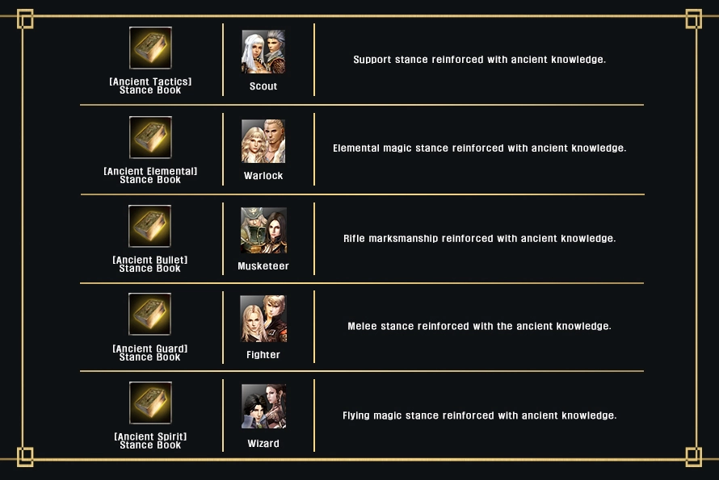Select the Fighter character portrait

[263, 319]
